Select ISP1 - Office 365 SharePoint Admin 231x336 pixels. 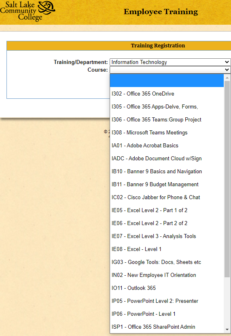pos(167,327)
